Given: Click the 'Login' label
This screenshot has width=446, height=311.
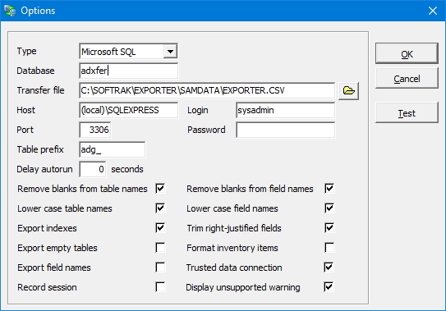Looking at the screenshot, I should point(198,110).
